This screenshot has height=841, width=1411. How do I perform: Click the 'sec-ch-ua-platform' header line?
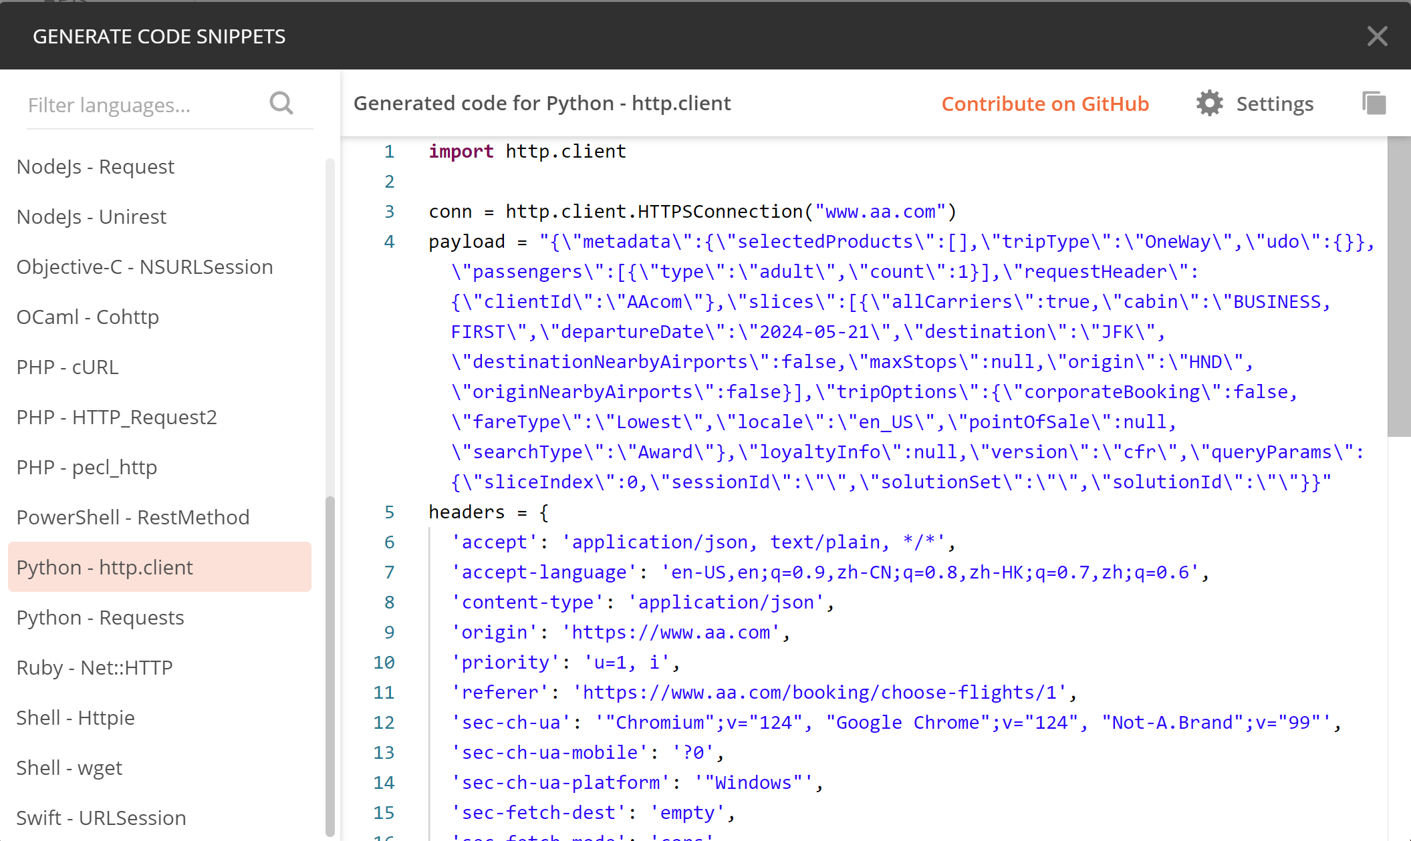tap(637, 783)
